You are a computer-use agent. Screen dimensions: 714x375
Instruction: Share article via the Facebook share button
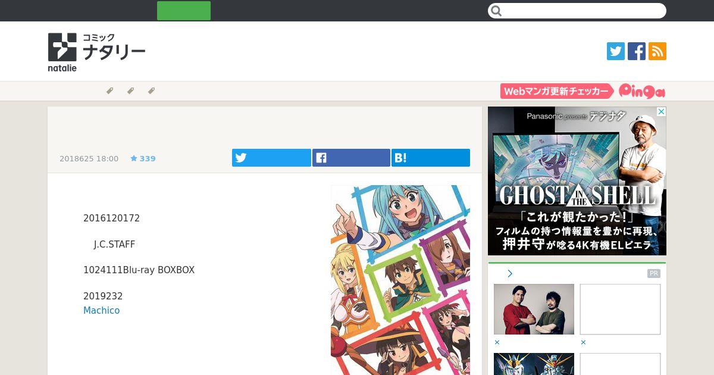[x=351, y=158]
